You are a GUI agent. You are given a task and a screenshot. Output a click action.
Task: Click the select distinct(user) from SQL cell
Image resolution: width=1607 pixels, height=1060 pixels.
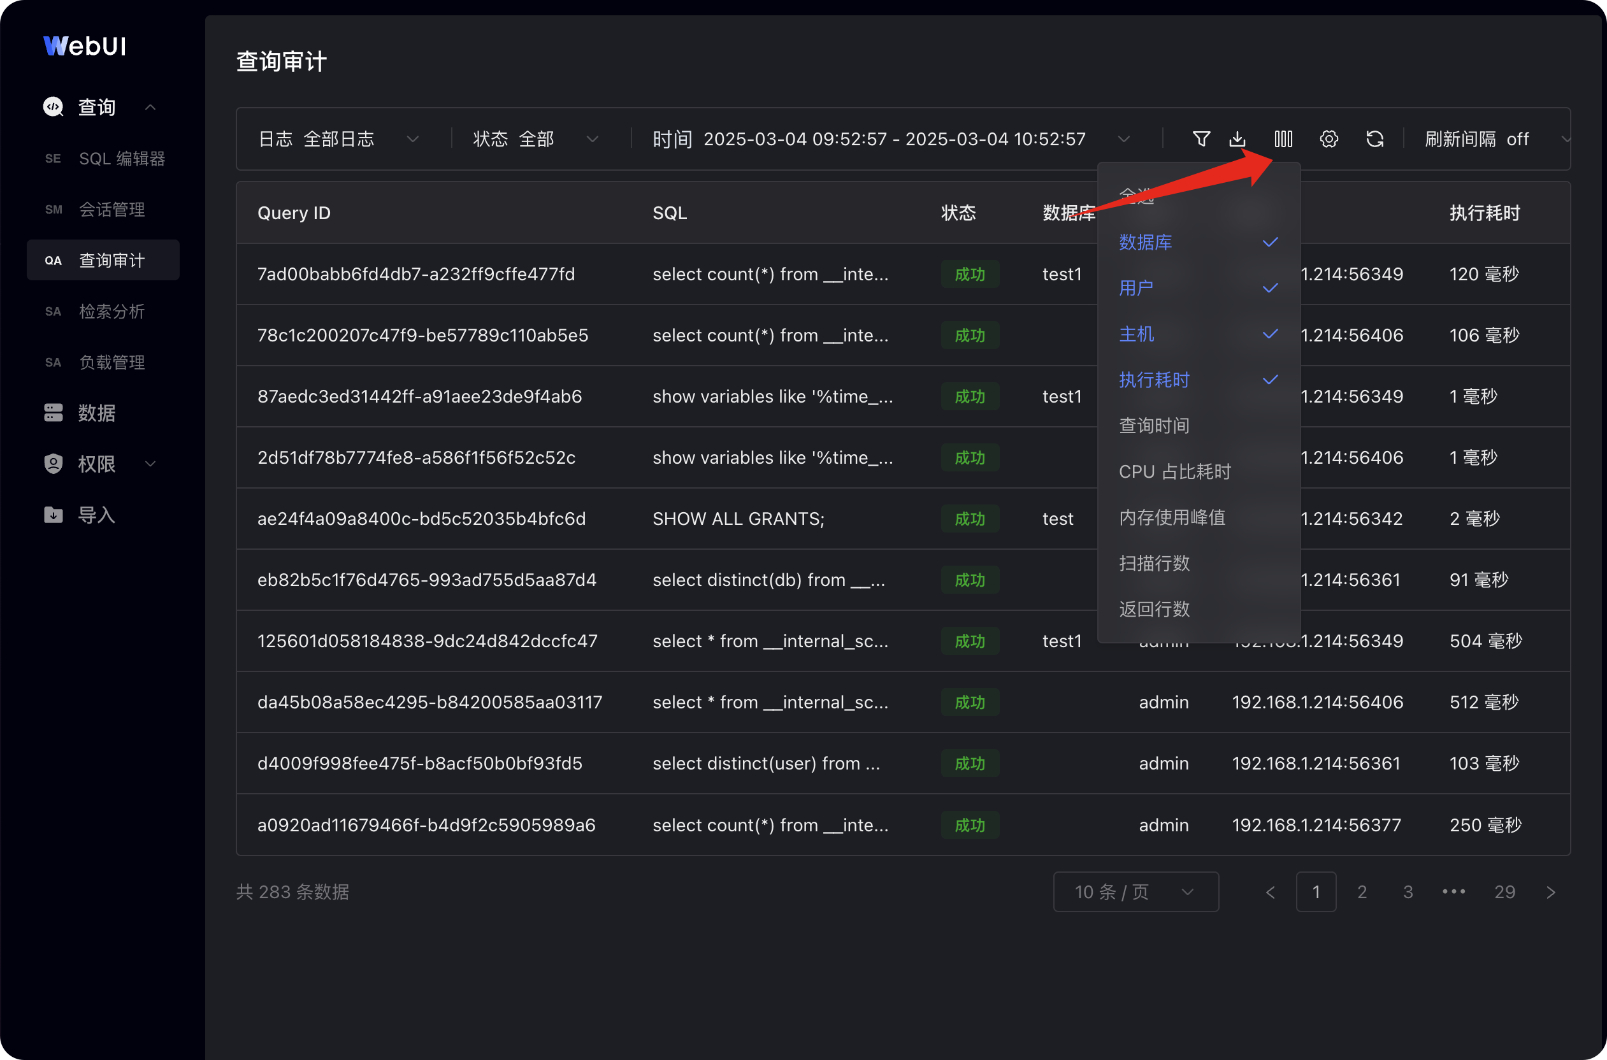(766, 763)
